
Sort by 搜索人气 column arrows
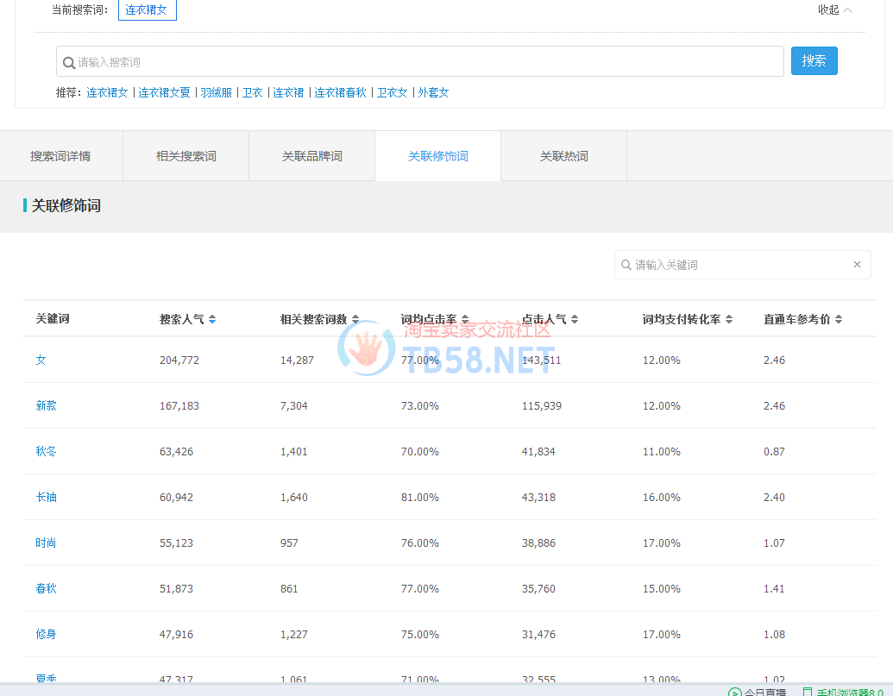pyautogui.click(x=212, y=319)
